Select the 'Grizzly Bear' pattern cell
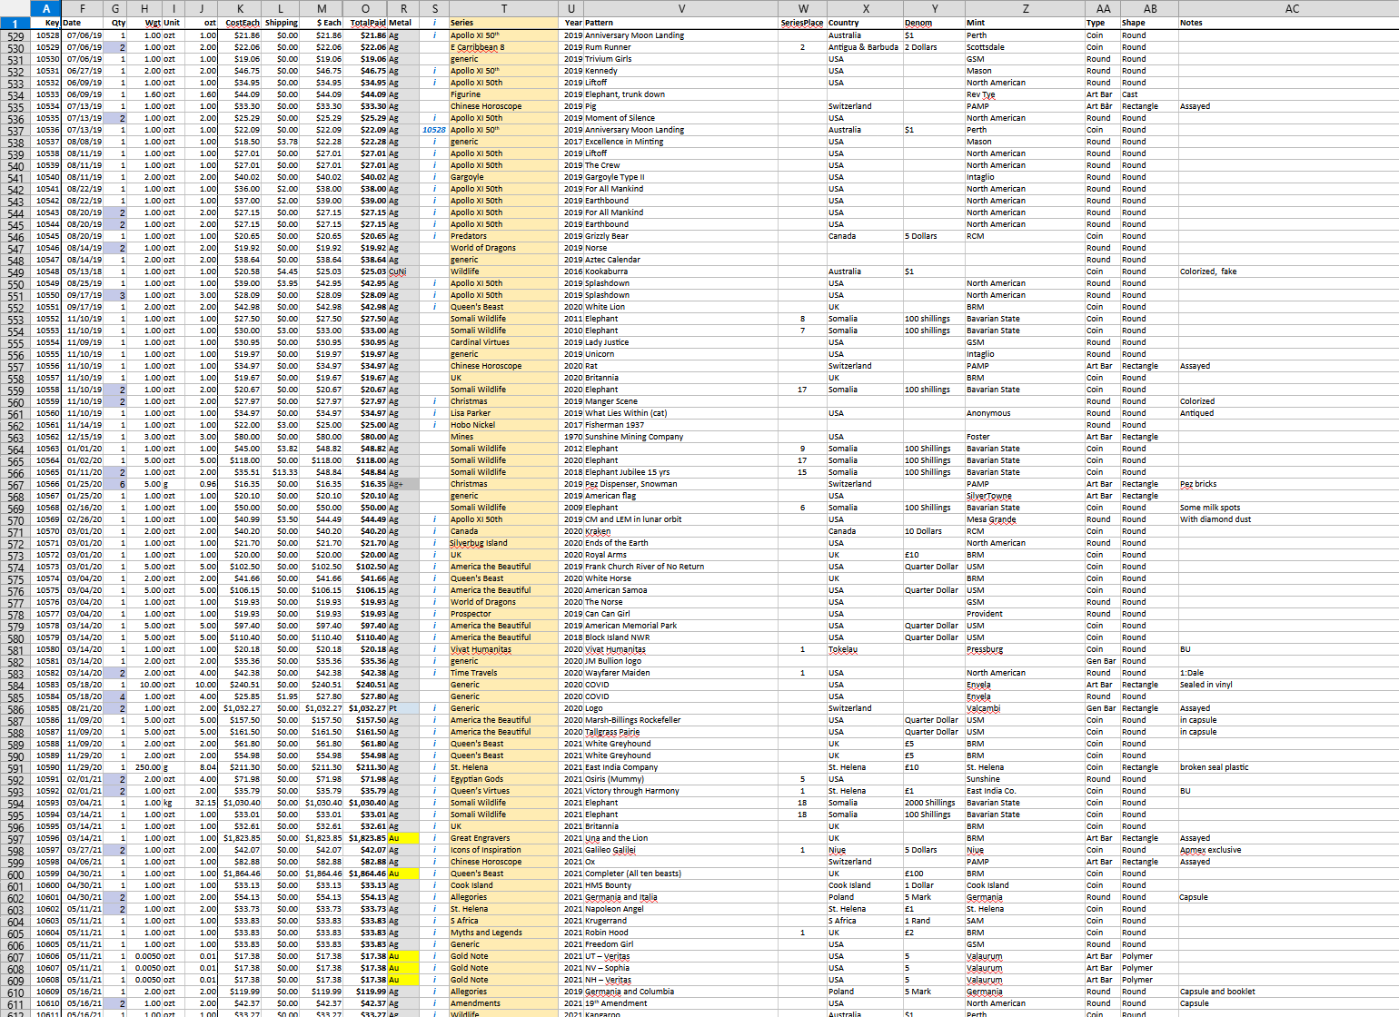Image resolution: width=1399 pixels, height=1017 pixels. click(681, 236)
